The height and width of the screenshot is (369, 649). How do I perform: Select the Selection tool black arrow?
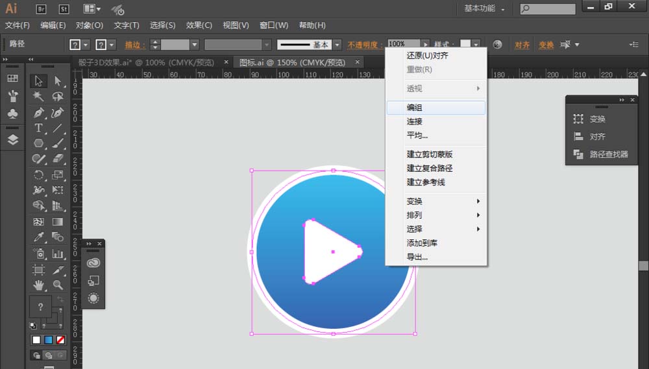pos(38,80)
